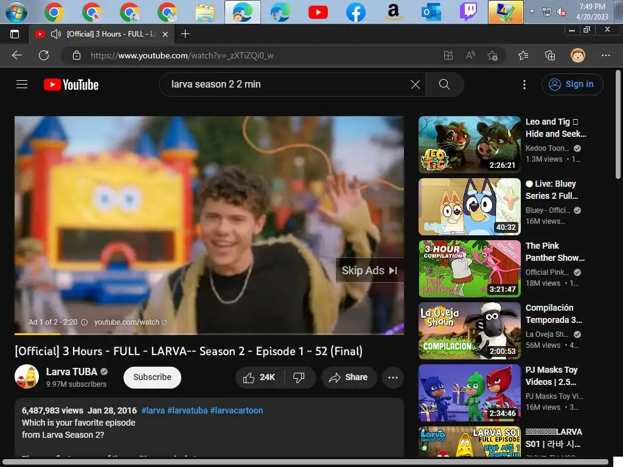Viewport: 623px width, 467px height.
Task: Click the ad progress bar
Action: [209, 334]
